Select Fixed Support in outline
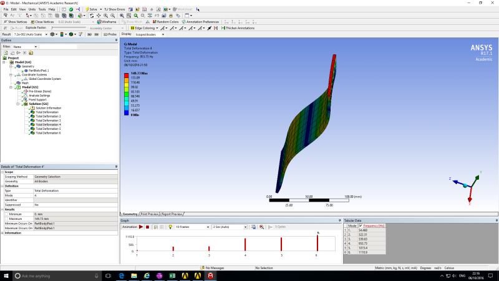The width and height of the screenshot is (499, 281). (x=37, y=100)
